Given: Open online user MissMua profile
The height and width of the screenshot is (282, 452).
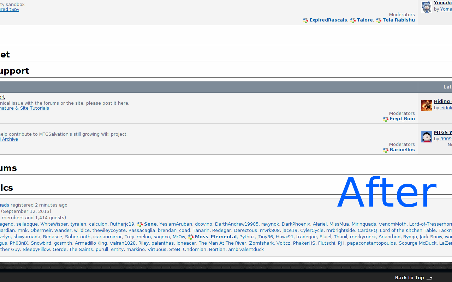Looking at the screenshot, I should coord(339,224).
